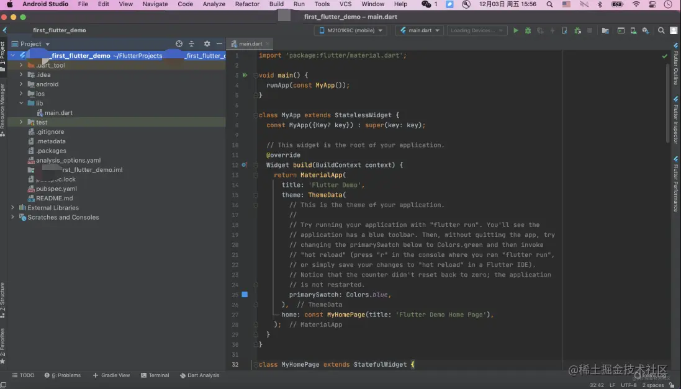Open the Refactor menu
This screenshot has width=681, height=389.
click(247, 4)
